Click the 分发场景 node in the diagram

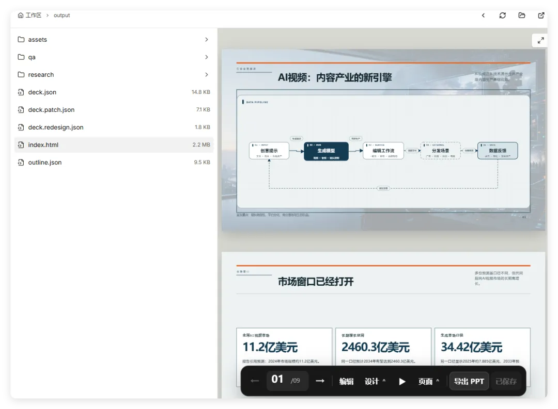tap(441, 151)
